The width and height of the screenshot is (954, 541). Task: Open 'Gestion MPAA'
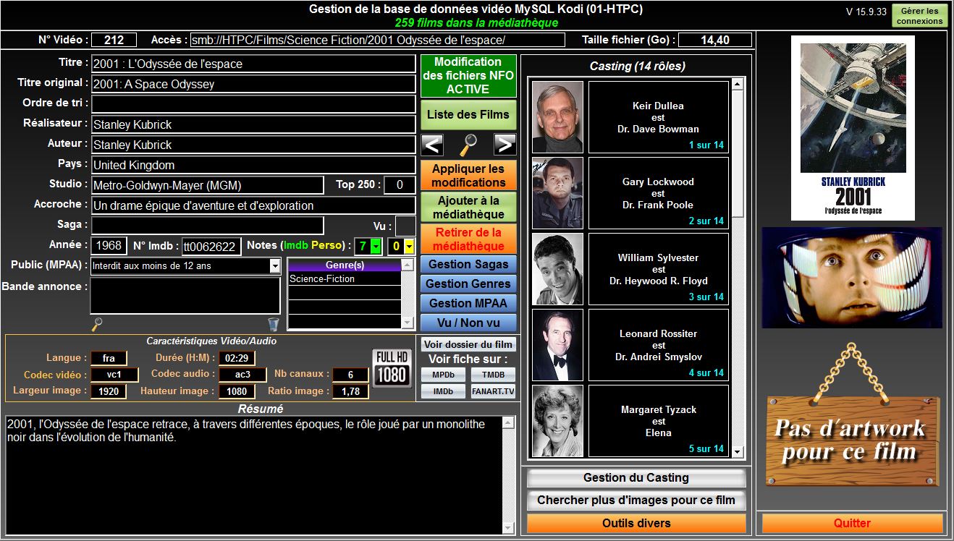468,303
